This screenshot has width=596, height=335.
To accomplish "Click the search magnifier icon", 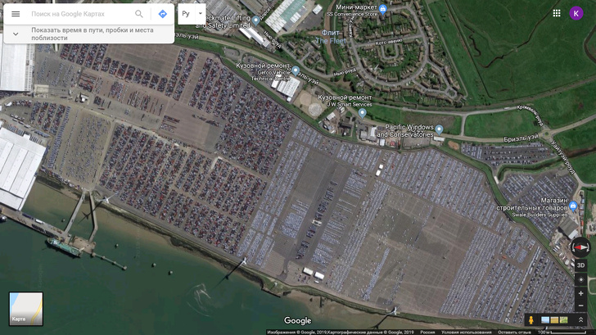I will [x=139, y=14].
